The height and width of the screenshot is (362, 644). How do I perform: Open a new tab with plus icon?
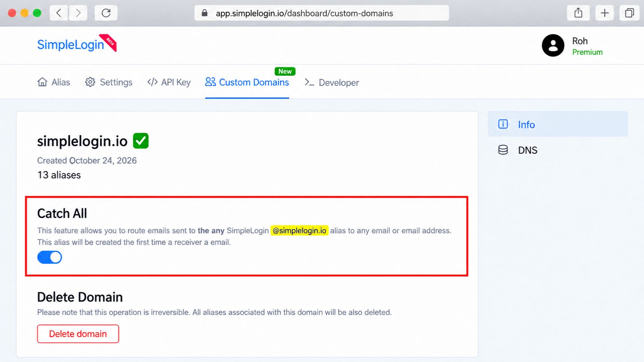[605, 13]
